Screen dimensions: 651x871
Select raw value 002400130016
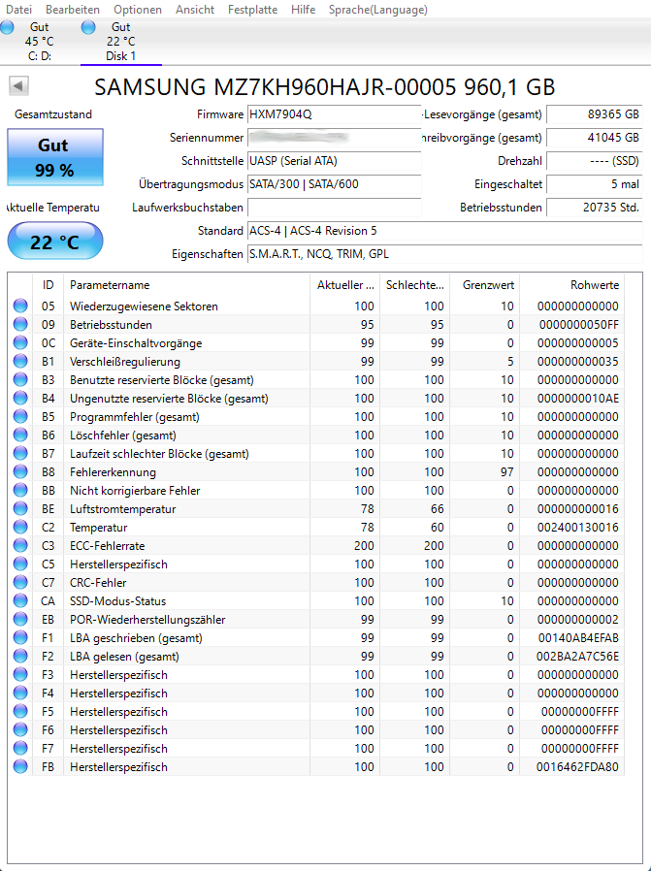pos(577,527)
